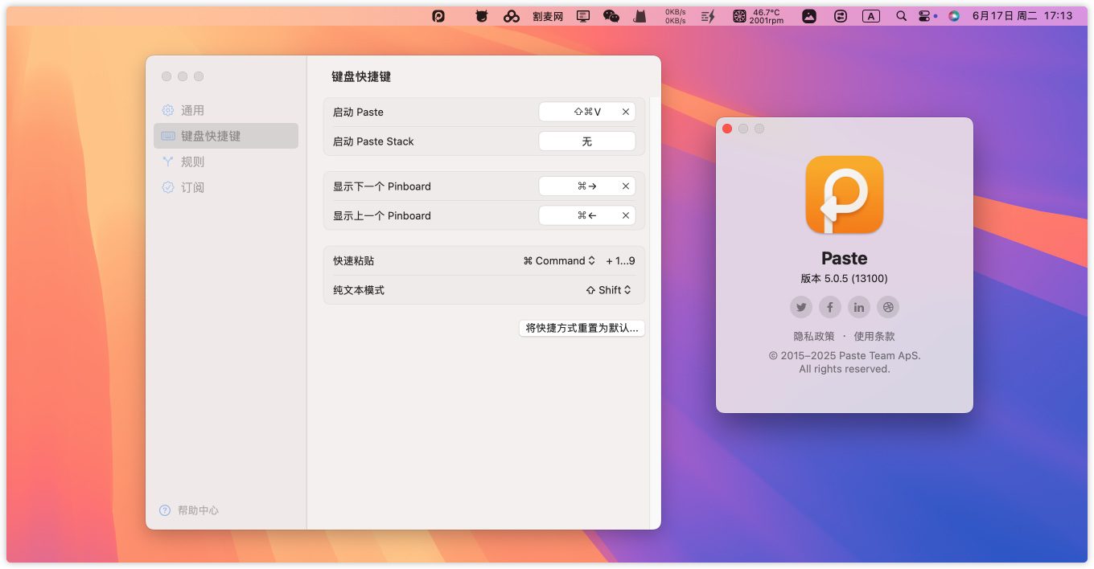1094x569 pixels.
Task: Click the Dribbble icon in About window
Action: [888, 307]
